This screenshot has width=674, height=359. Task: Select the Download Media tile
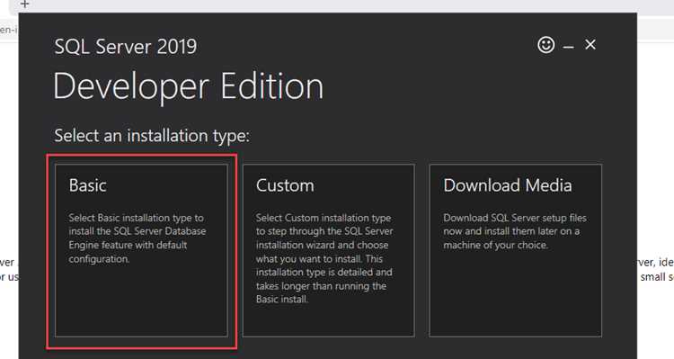[x=516, y=250]
